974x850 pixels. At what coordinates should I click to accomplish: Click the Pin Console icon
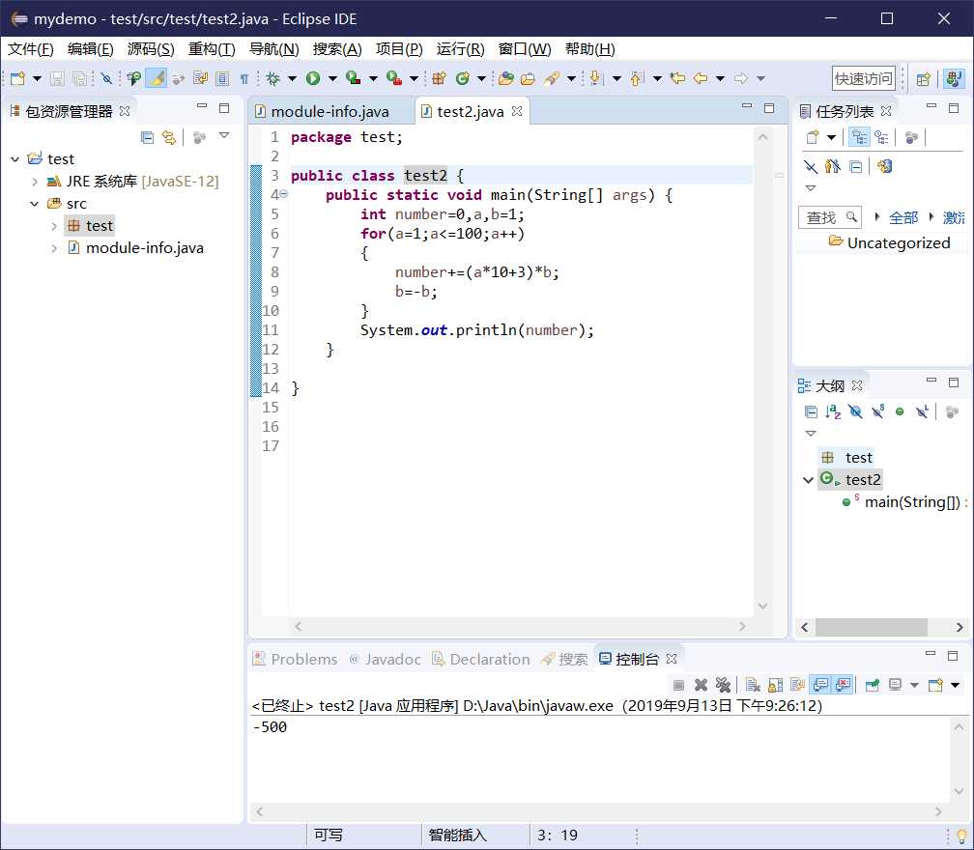(x=873, y=685)
